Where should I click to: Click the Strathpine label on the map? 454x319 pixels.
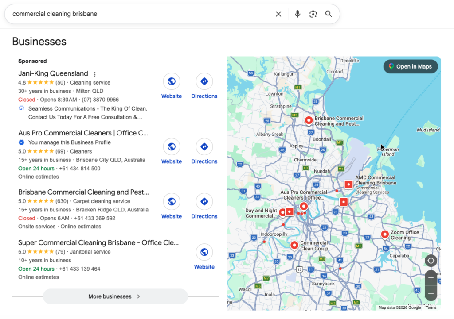coord(281,106)
